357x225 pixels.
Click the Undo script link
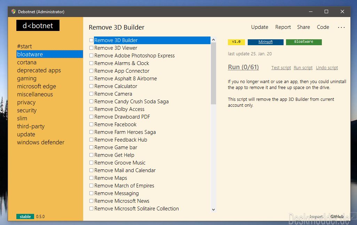coord(327,67)
